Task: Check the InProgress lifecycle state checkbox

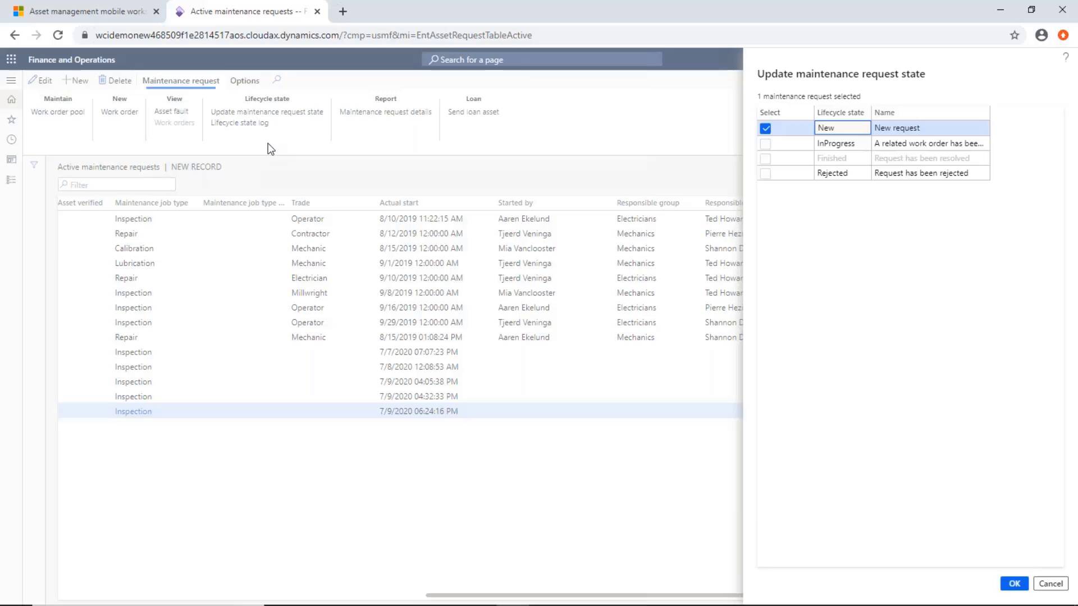Action: coord(766,143)
